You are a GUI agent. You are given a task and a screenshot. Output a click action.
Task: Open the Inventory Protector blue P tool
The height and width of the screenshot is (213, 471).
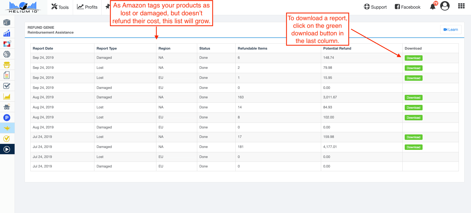tap(7, 118)
